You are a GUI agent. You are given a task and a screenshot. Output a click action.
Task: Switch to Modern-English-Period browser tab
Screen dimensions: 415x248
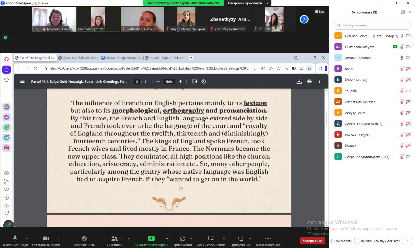(x=165, y=58)
